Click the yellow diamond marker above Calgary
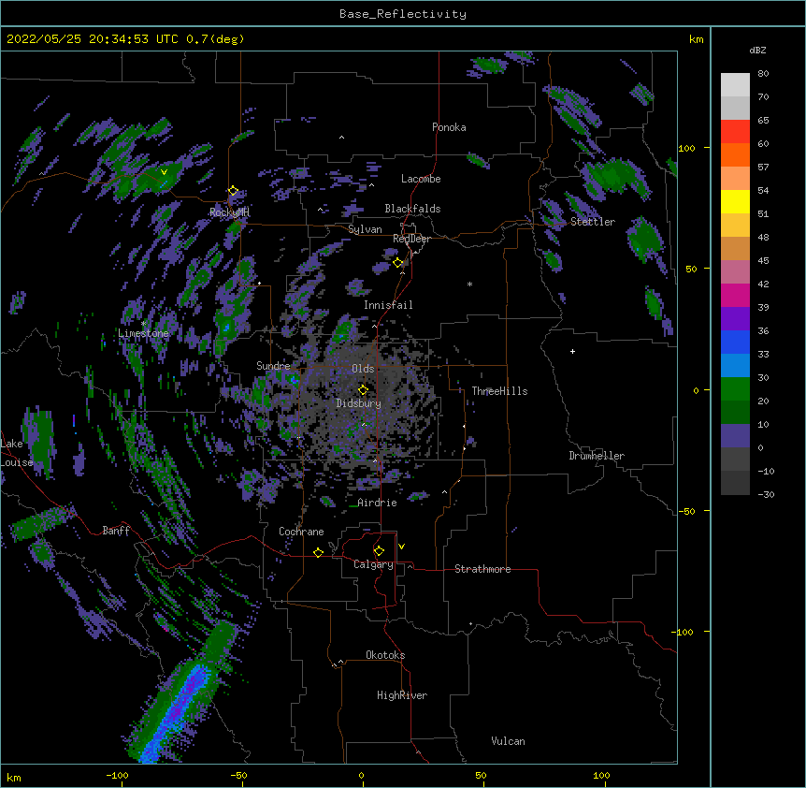Image resolution: width=806 pixels, height=788 pixels. click(379, 551)
